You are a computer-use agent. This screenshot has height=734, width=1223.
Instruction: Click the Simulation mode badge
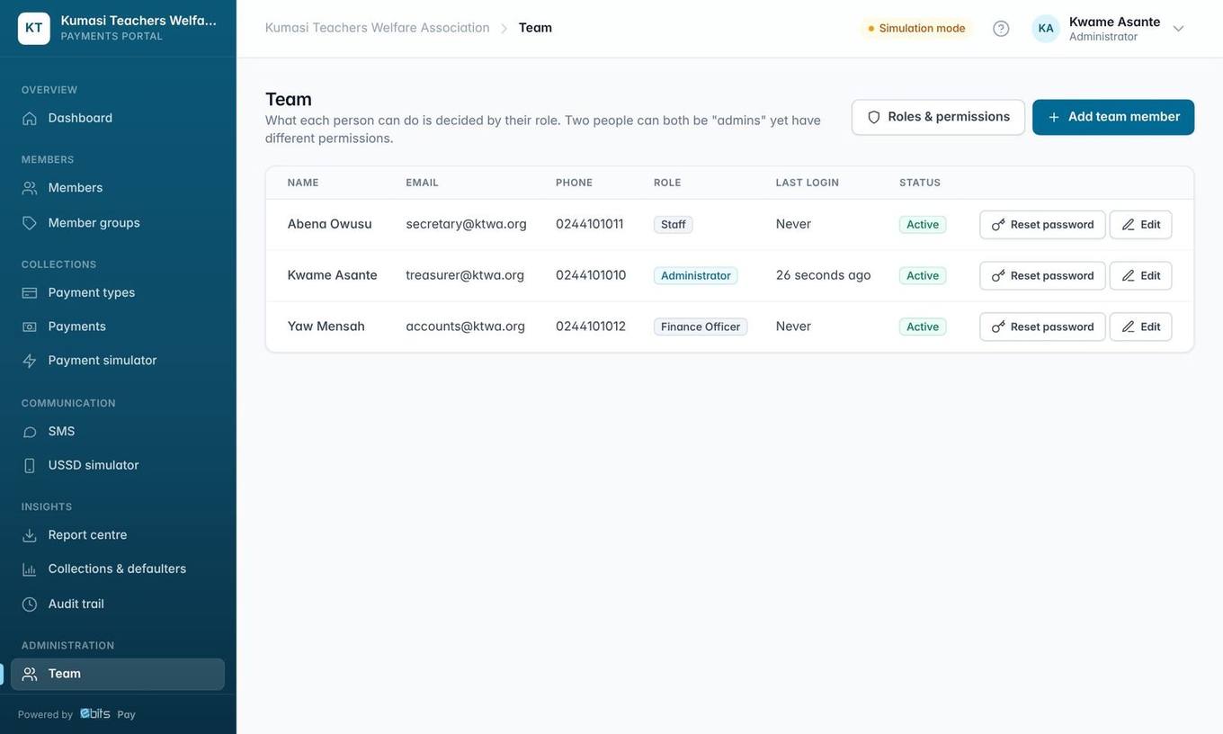click(916, 28)
